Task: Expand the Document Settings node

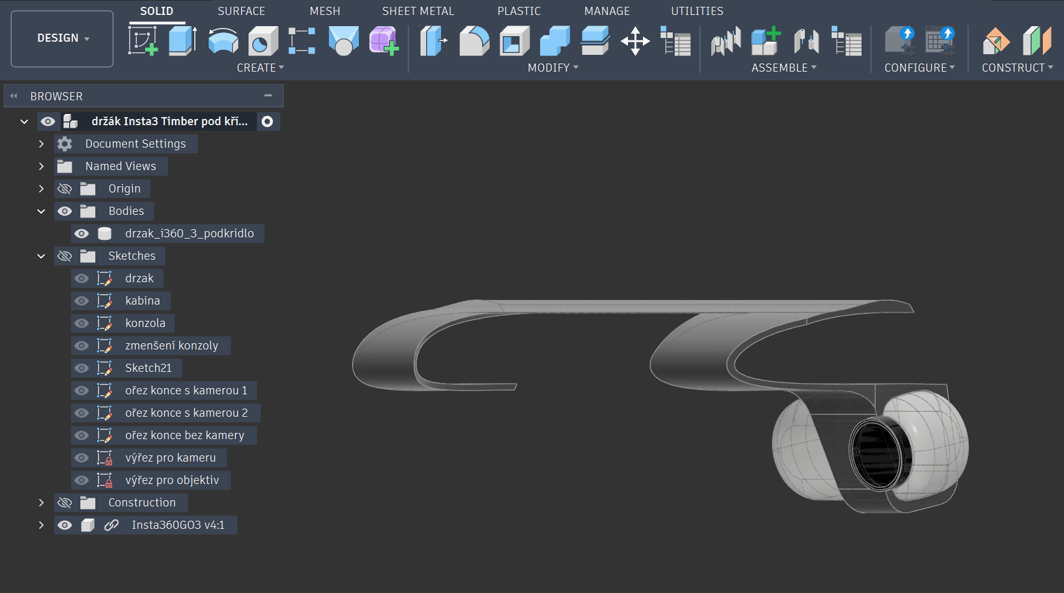Action: [41, 144]
